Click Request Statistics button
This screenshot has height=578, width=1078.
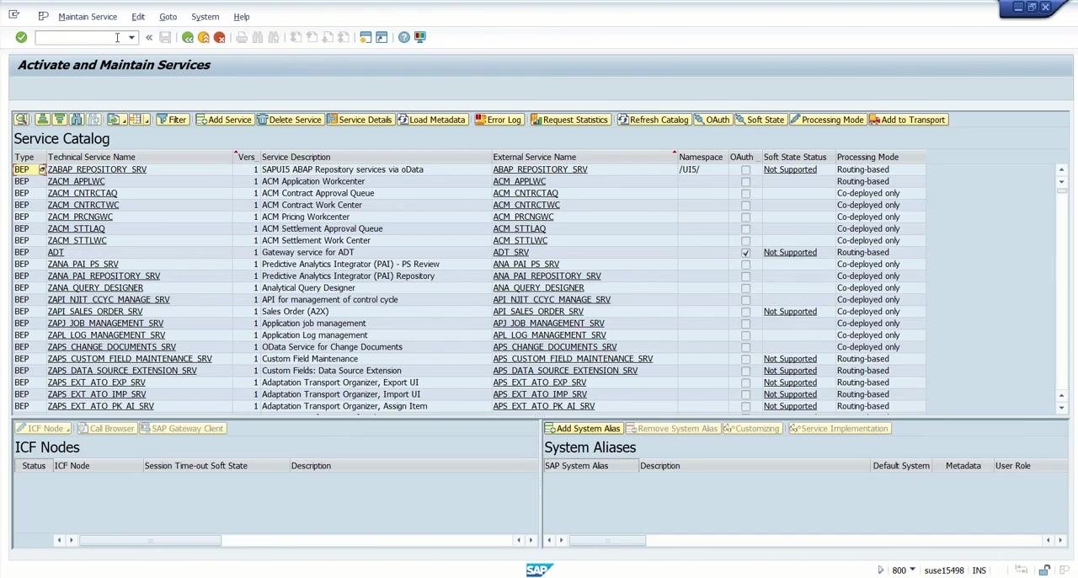[569, 120]
